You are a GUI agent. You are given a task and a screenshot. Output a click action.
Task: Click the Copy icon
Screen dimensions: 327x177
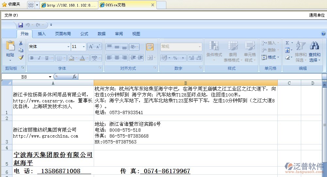[x=21, y=50]
